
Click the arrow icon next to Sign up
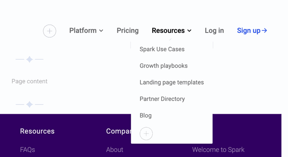[264, 30]
